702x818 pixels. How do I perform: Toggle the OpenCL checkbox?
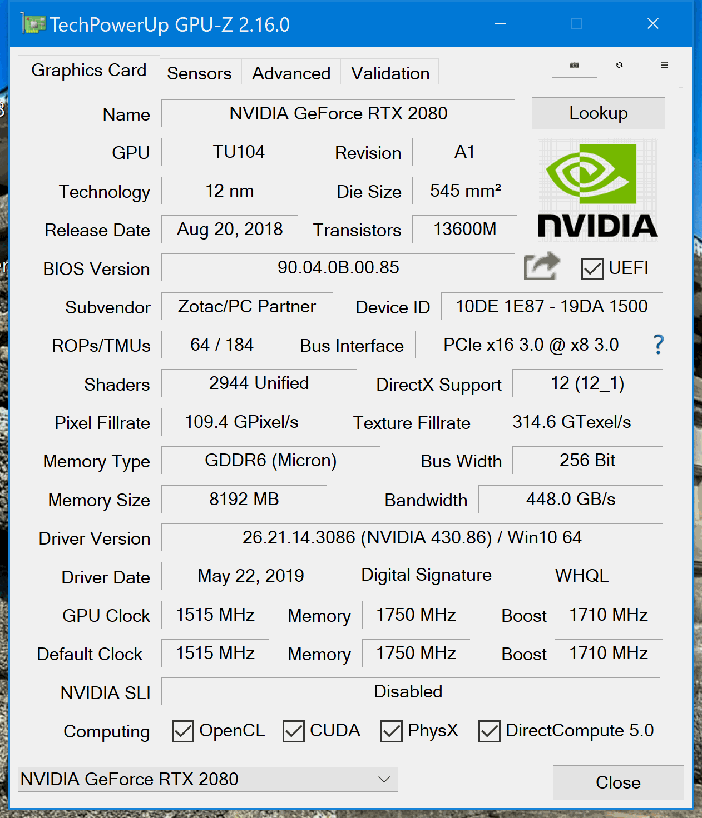tap(183, 731)
